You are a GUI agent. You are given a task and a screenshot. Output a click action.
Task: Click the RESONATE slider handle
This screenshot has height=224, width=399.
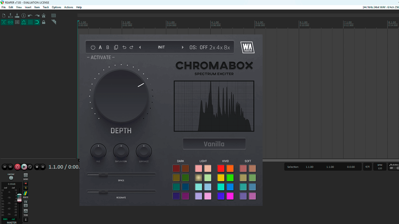pos(103,192)
